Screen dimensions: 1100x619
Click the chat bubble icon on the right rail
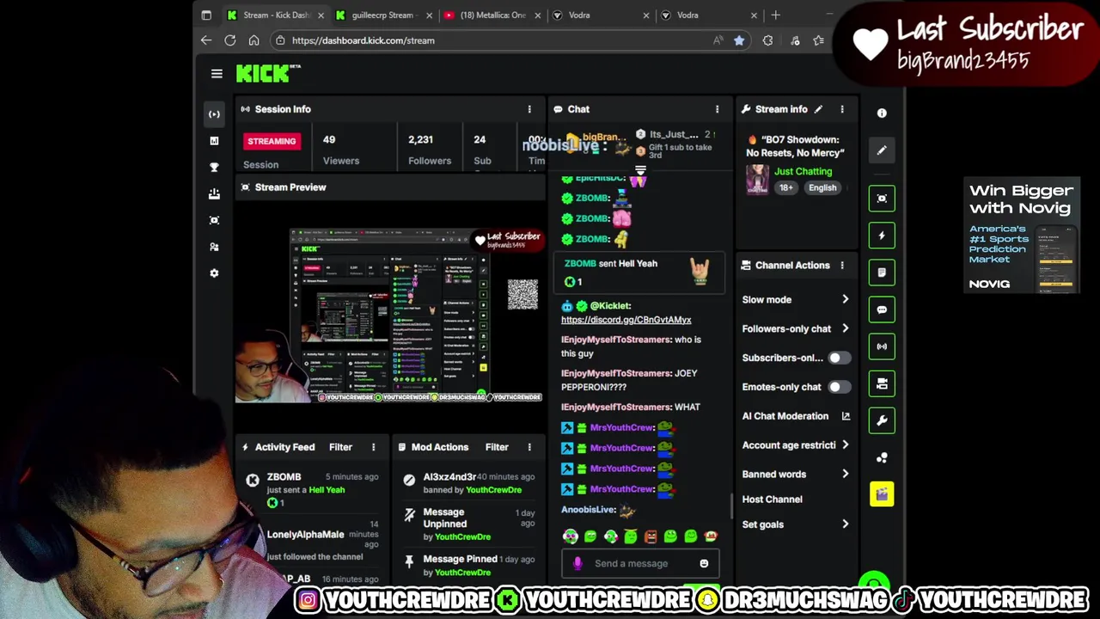882,309
